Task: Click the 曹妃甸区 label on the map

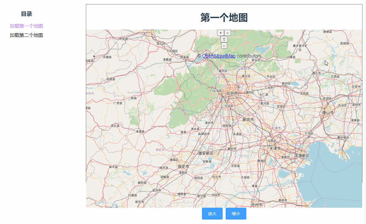Action: coord(343,138)
